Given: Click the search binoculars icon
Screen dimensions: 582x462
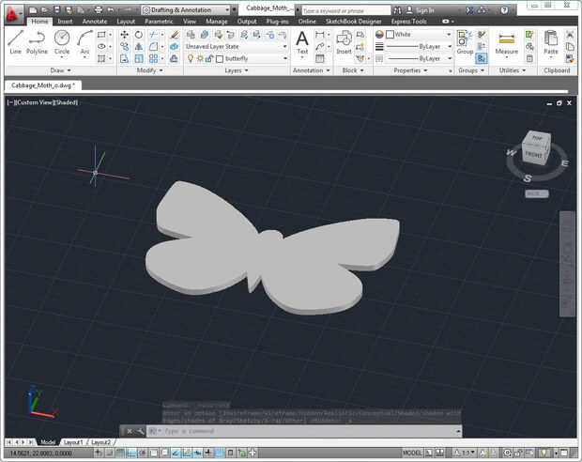Looking at the screenshot, I should (x=397, y=10).
